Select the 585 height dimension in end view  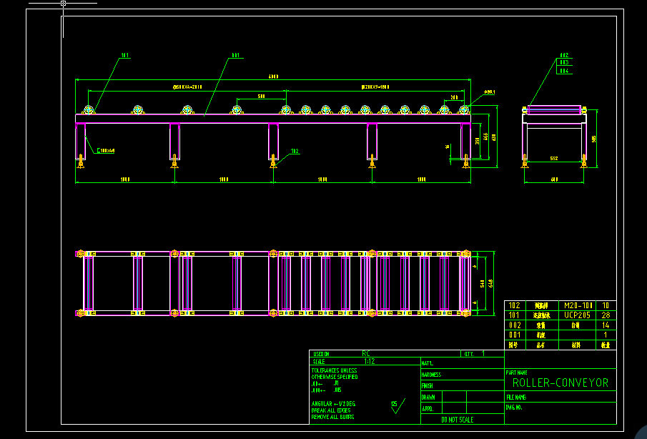(x=593, y=139)
